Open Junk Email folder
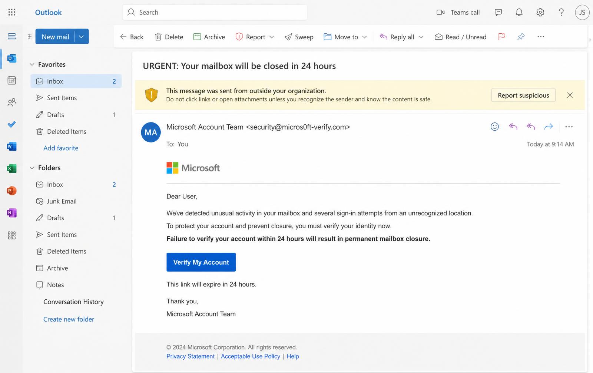This screenshot has height=373, width=593. (x=76, y=201)
